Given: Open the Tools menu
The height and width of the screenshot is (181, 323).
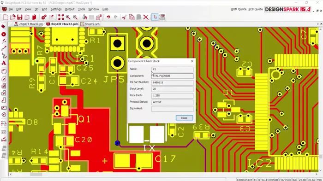Looking at the screenshot, I should [81, 9].
